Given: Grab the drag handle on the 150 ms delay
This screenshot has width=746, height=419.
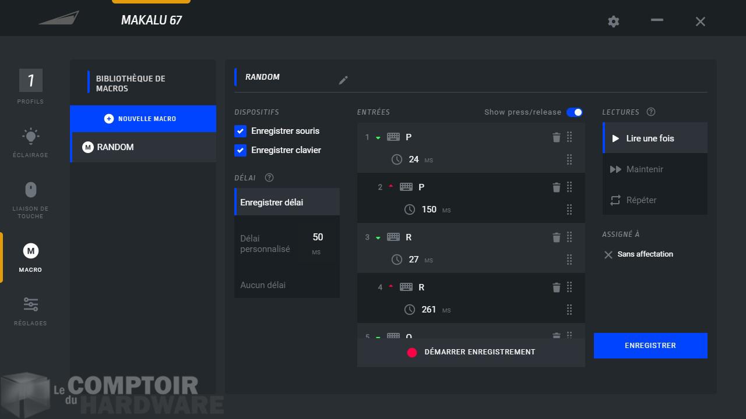Looking at the screenshot, I should (x=569, y=210).
